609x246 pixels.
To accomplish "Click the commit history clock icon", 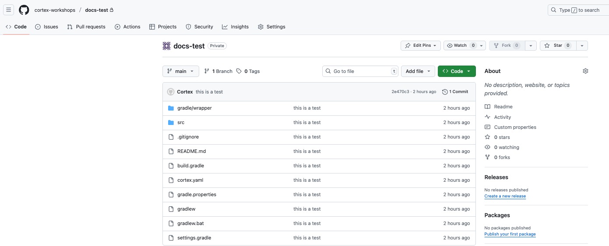I will pos(445,92).
